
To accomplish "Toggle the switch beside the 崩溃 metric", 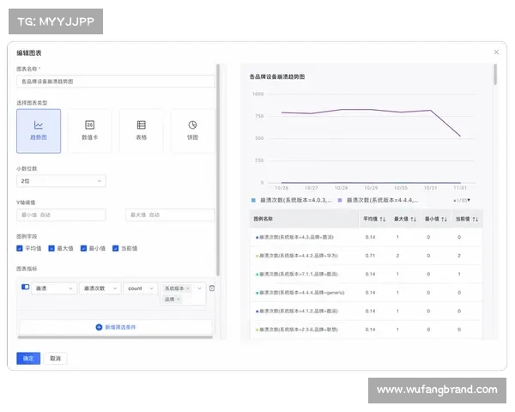I will tap(25, 288).
